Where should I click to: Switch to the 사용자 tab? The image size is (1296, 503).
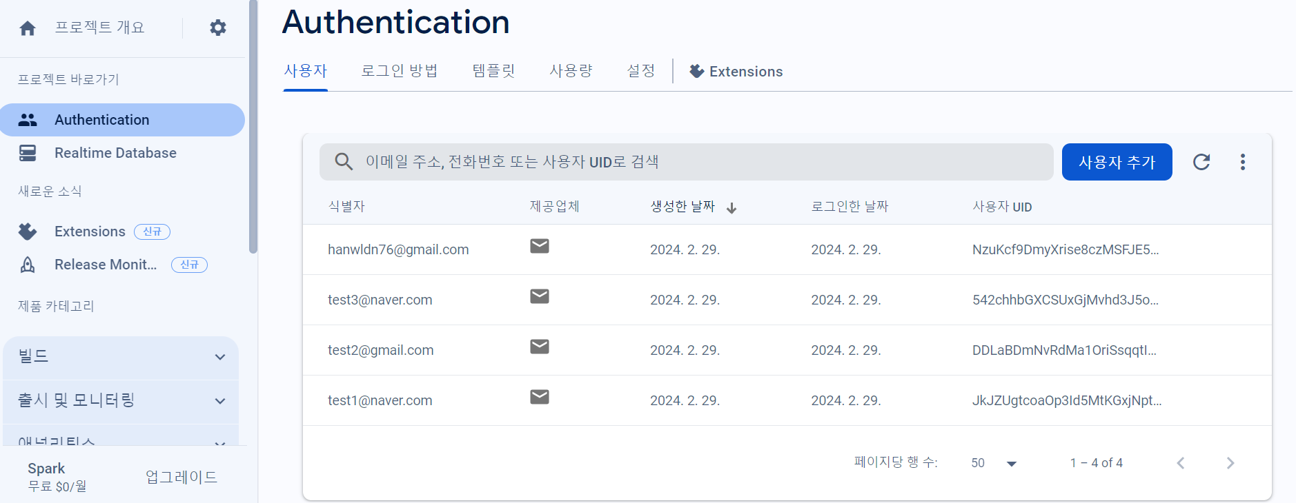[306, 71]
